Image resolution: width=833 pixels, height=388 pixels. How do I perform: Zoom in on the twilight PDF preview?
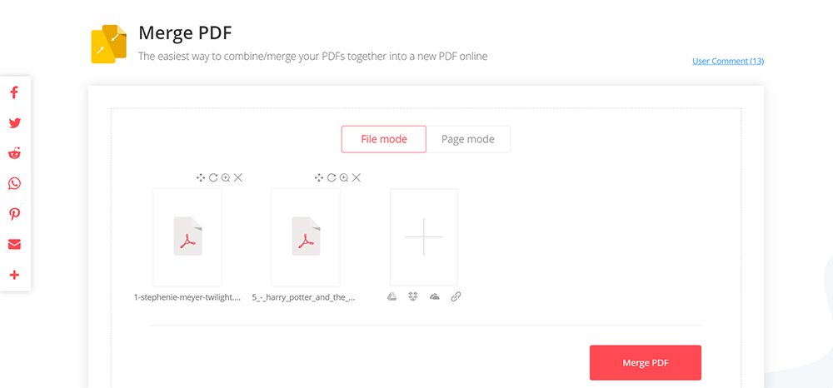pos(226,177)
